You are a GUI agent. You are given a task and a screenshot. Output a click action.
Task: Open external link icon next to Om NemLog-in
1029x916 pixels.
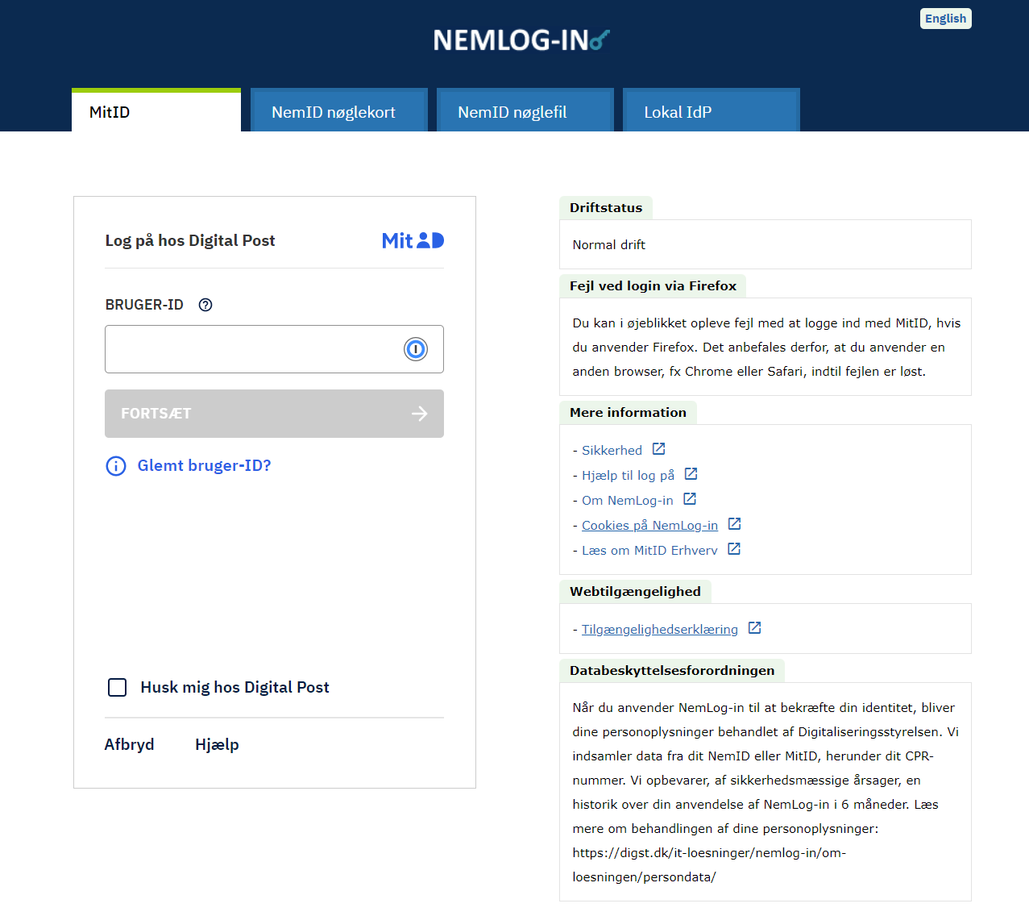click(690, 499)
